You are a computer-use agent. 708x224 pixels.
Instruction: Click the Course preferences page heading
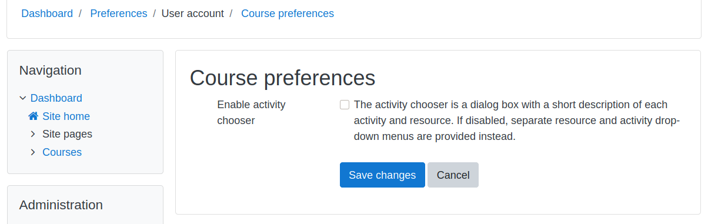(282, 78)
